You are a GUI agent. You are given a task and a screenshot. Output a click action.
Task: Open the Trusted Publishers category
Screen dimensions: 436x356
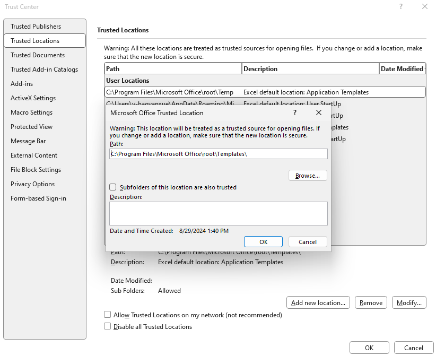coord(45,27)
